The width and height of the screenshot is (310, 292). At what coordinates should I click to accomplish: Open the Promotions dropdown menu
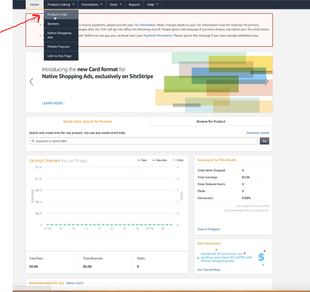[x=92, y=5]
